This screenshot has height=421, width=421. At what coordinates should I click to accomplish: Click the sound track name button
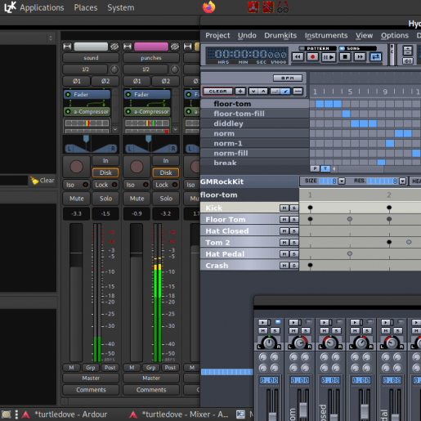click(x=91, y=58)
